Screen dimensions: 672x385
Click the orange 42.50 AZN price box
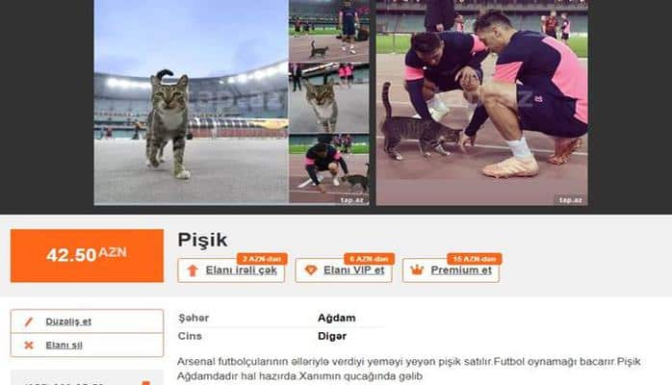tap(87, 256)
